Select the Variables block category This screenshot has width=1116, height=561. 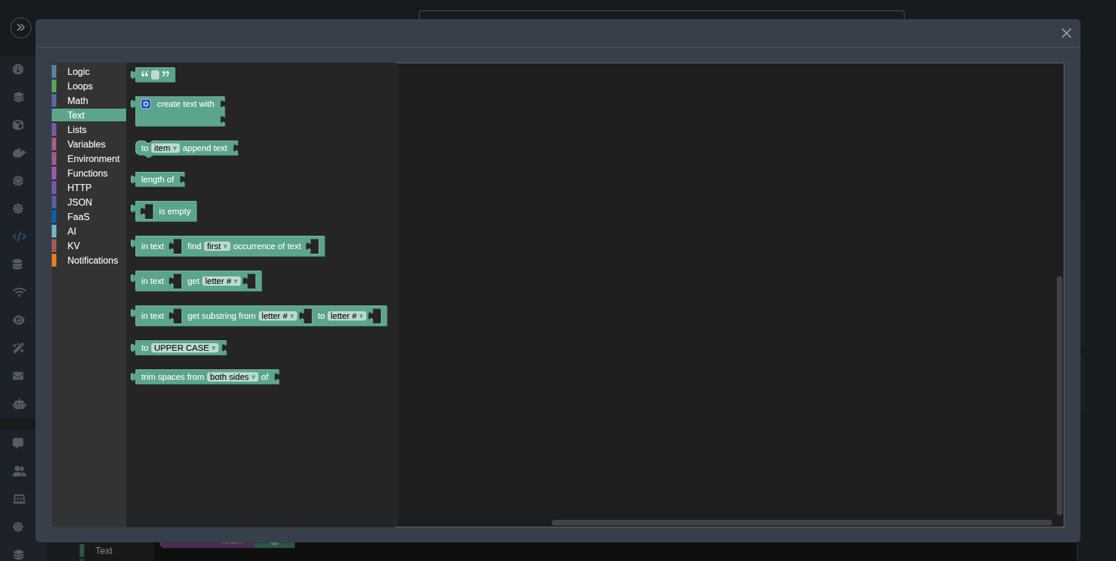click(x=89, y=144)
